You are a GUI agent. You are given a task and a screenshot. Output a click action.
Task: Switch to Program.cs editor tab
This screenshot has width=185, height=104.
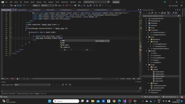coord(117,10)
